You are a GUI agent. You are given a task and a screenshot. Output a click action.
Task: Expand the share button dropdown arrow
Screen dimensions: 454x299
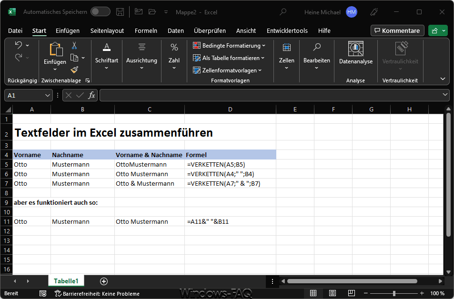pos(444,30)
